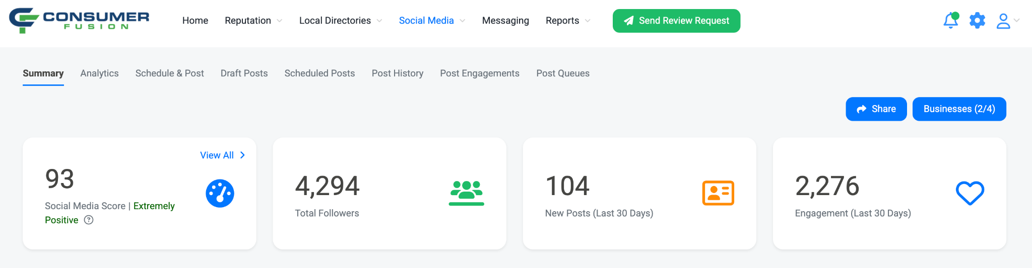Click Send Review Request button
The image size is (1032, 268).
(x=676, y=21)
